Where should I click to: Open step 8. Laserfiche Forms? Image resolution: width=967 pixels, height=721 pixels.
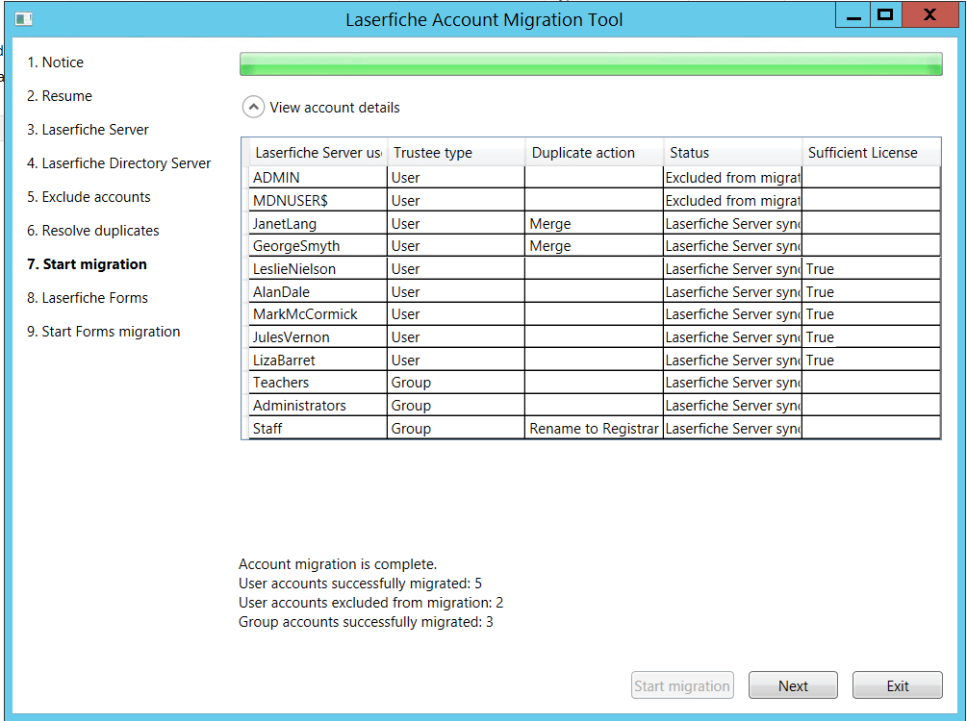(87, 298)
